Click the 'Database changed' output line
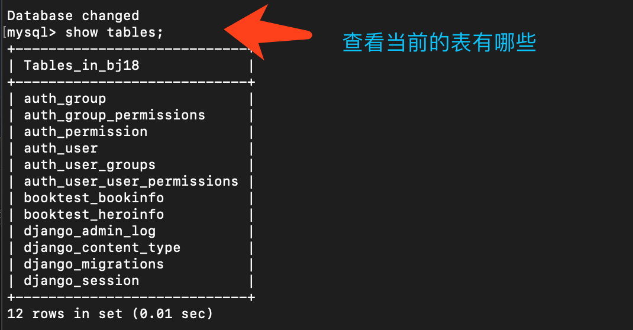 tap(73, 16)
